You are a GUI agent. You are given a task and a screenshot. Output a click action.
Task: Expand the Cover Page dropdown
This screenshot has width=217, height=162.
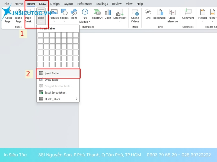point(9,21)
